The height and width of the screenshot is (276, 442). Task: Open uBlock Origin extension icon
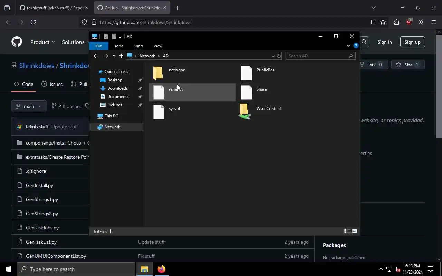[409, 22]
